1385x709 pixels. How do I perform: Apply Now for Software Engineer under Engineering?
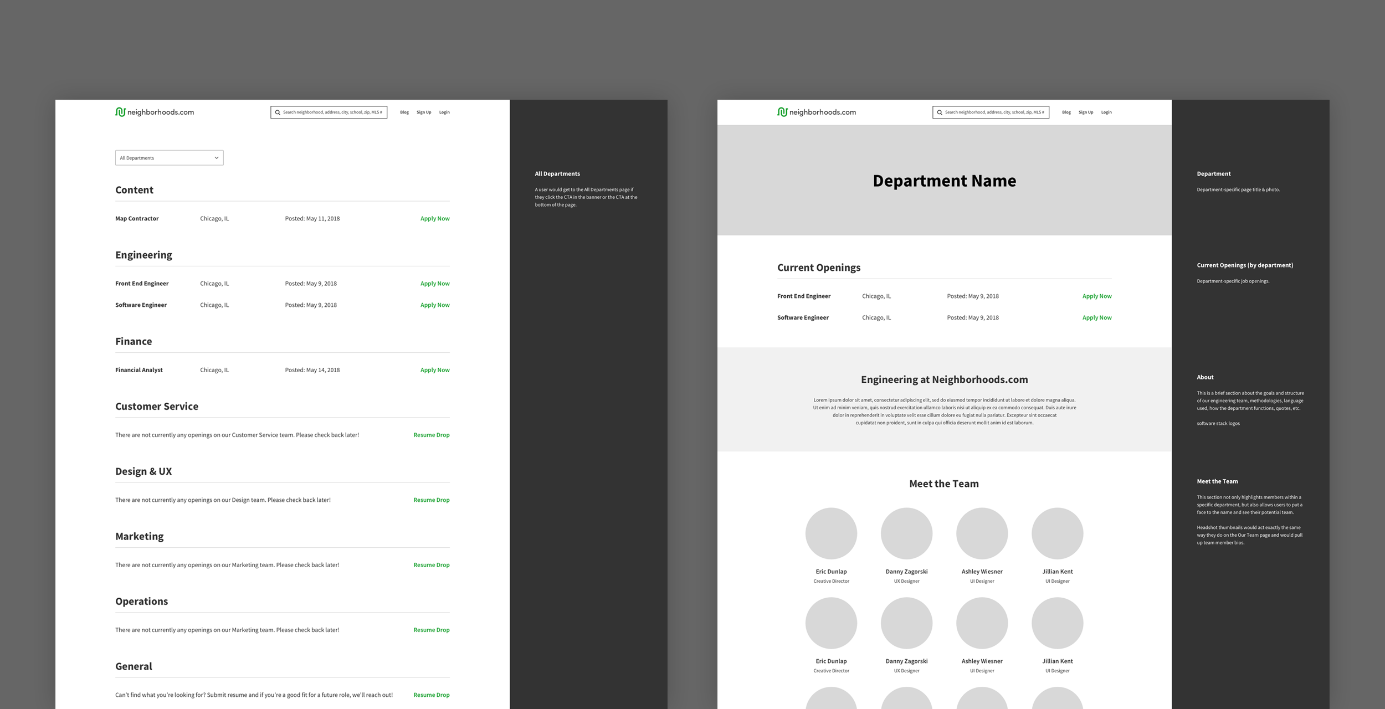coord(435,305)
